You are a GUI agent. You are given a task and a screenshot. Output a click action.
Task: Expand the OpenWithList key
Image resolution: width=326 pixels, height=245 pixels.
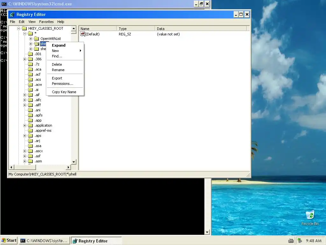coord(31,39)
